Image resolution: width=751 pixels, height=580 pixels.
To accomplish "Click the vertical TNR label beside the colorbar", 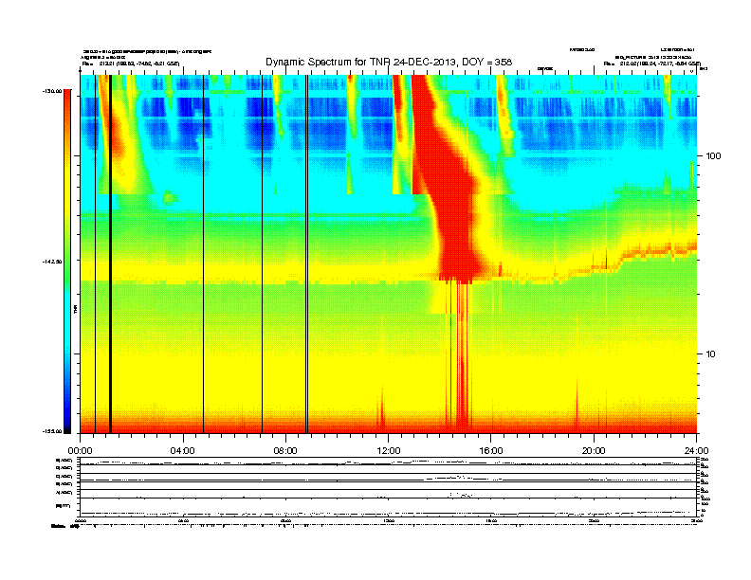I will [x=75, y=310].
